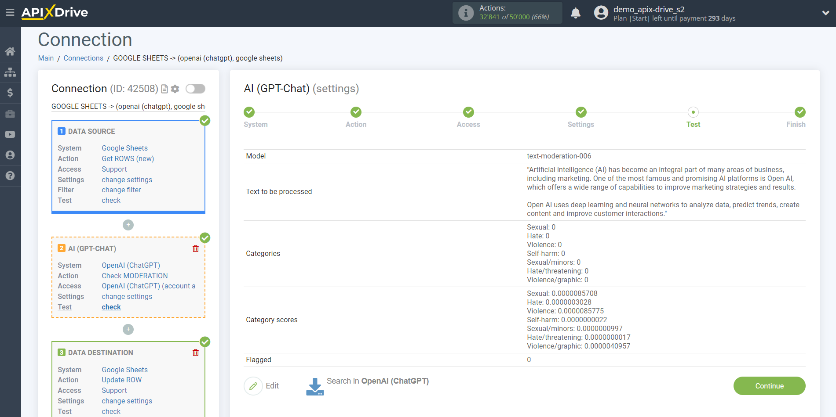Screen dimensions: 836x417
Task: Click the text-moderation-006 model value
Action: click(559, 156)
